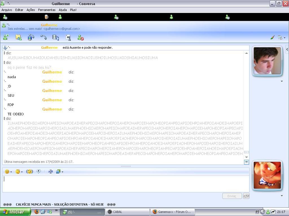Screen dimensions: 289x216
Task: Click the voice call phone icon
Action: (43, 37)
